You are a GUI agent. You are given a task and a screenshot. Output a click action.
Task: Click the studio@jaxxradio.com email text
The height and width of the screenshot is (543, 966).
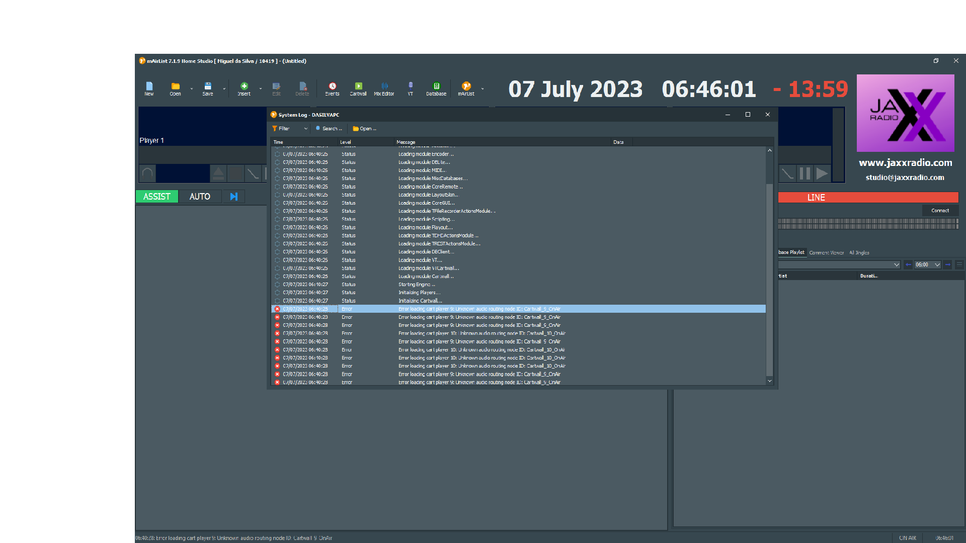point(905,177)
